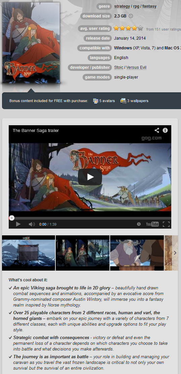Click the video progress bar scrubber

(12, 218)
